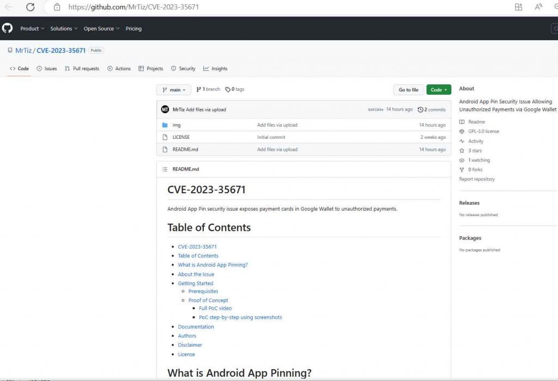Click the commits history clock icon

(x=420, y=110)
